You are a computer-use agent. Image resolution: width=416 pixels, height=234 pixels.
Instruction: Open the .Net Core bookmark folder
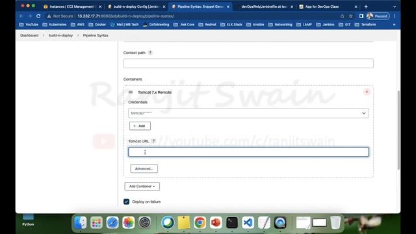pyautogui.click(x=184, y=25)
